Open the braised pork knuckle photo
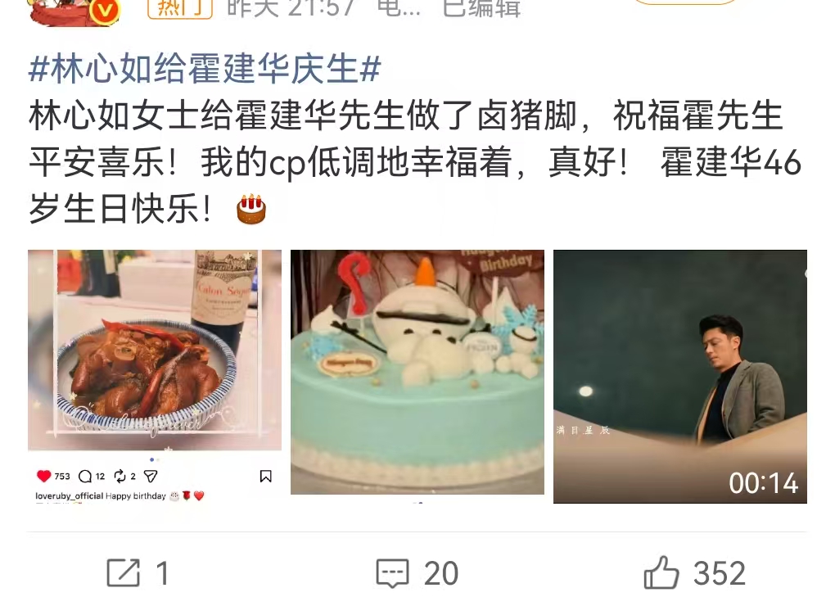The width and height of the screenshot is (835, 597). click(x=155, y=350)
